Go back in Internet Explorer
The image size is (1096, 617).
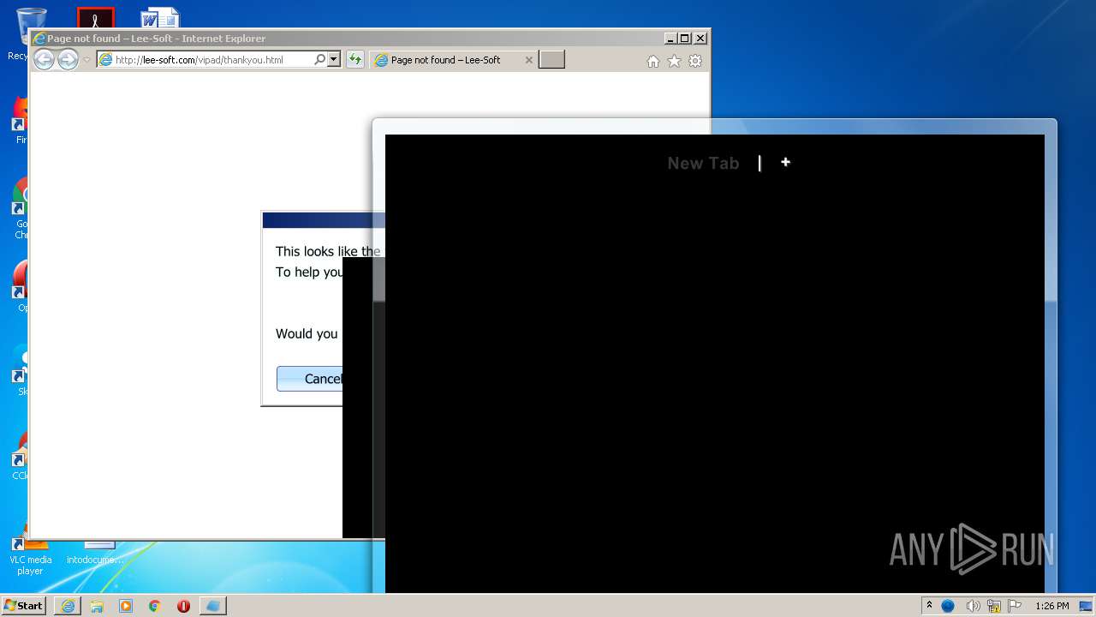(44, 59)
